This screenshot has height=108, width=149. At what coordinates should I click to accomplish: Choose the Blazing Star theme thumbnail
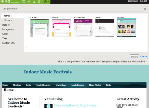[83, 28]
